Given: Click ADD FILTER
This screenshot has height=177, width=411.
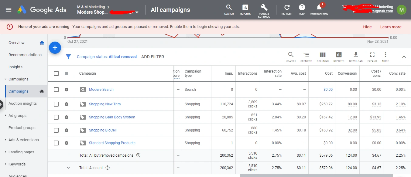Looking at the screenshot, I should pyautogui.click(x=152, y=57).
